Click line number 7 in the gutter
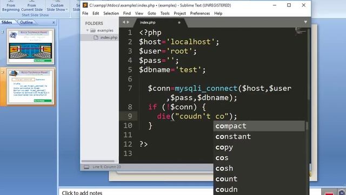The width and height of the screenshot is (346, 195). click(x=130, y=88)
